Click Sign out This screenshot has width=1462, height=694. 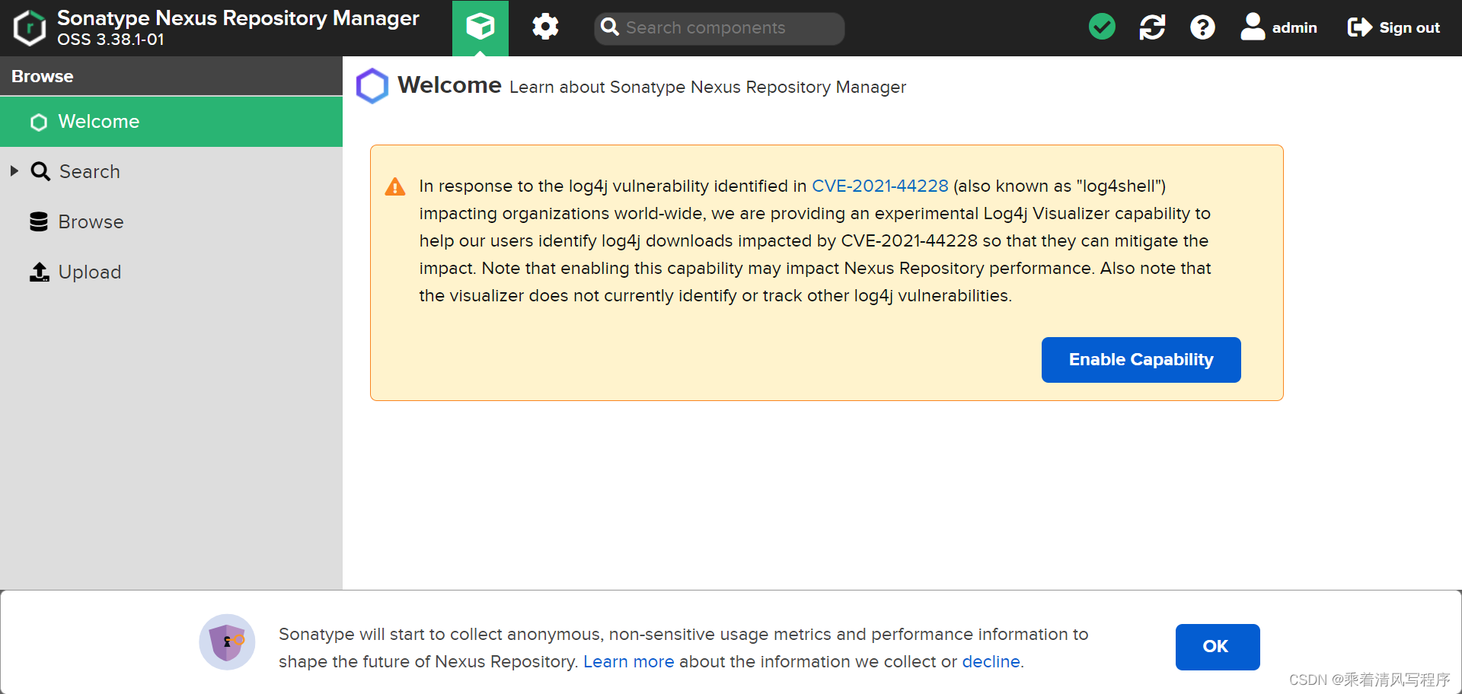pyautogui.click(x=1393, y=27)
